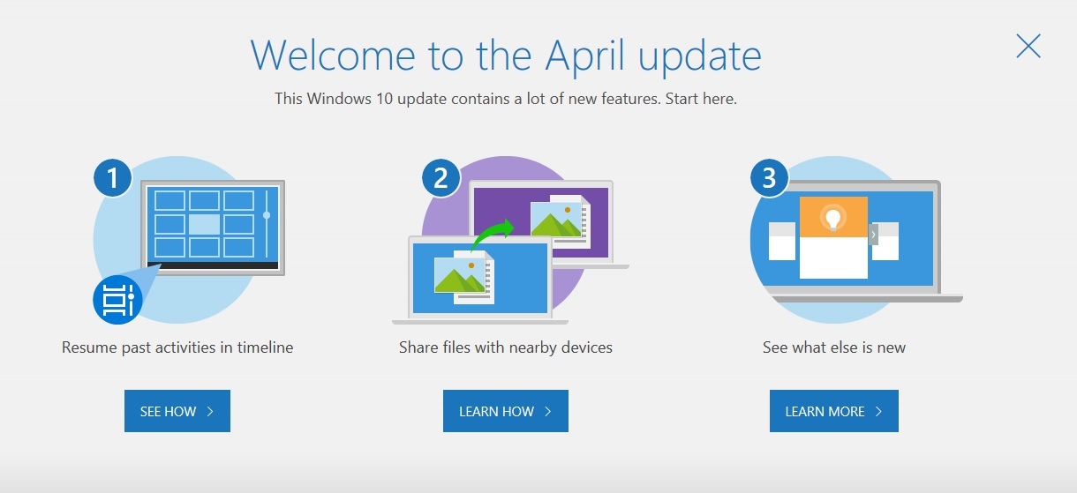
Task: Click the SEE HOW button
Action: click(x=177, y=411)
